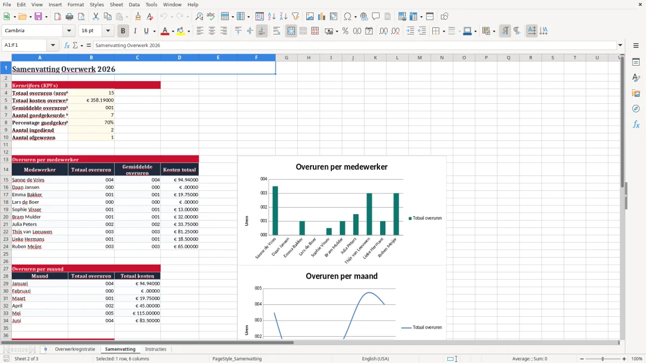Open the Save button dropdown arrow
The image size is (646, 363).
pos(46,17)
